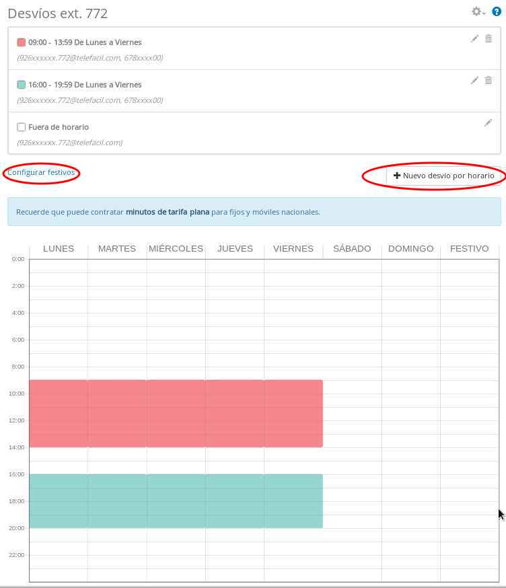
Task: Click the teal swatch for the 16:00 rule
Action: point(22,85)
